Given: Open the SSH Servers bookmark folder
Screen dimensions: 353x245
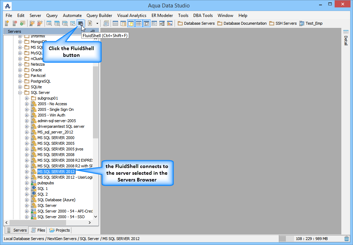Looking at the screenshot, I should [x=283, y=23].
